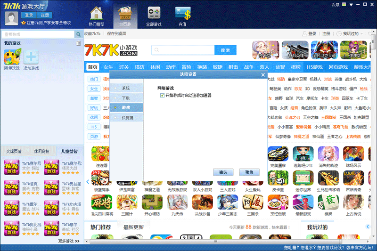Launch the 随便玩玩 game icon
The width and height of the screenshot is (377, 251).
12,57
